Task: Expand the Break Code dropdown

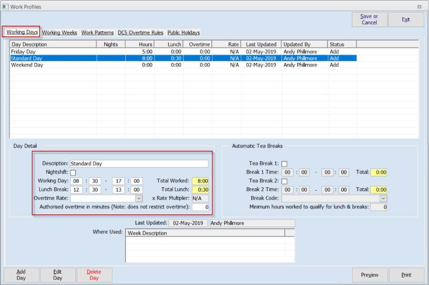Action: pyautogui.click(x=383, y=198)
